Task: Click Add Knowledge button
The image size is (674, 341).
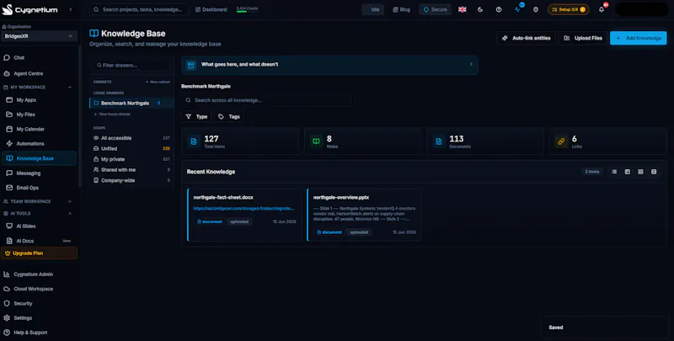Action: 639,38
